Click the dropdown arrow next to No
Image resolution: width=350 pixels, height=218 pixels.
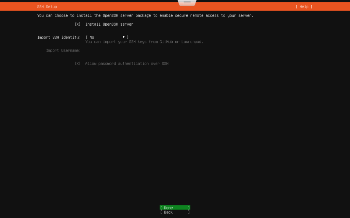click(123, 37)
